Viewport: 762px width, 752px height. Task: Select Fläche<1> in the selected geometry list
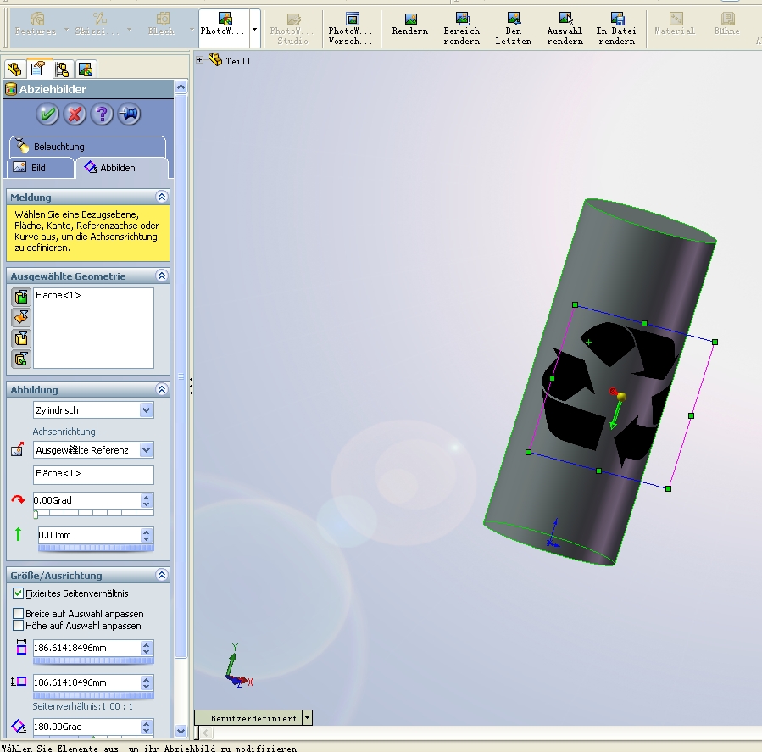tap(58, 295)
